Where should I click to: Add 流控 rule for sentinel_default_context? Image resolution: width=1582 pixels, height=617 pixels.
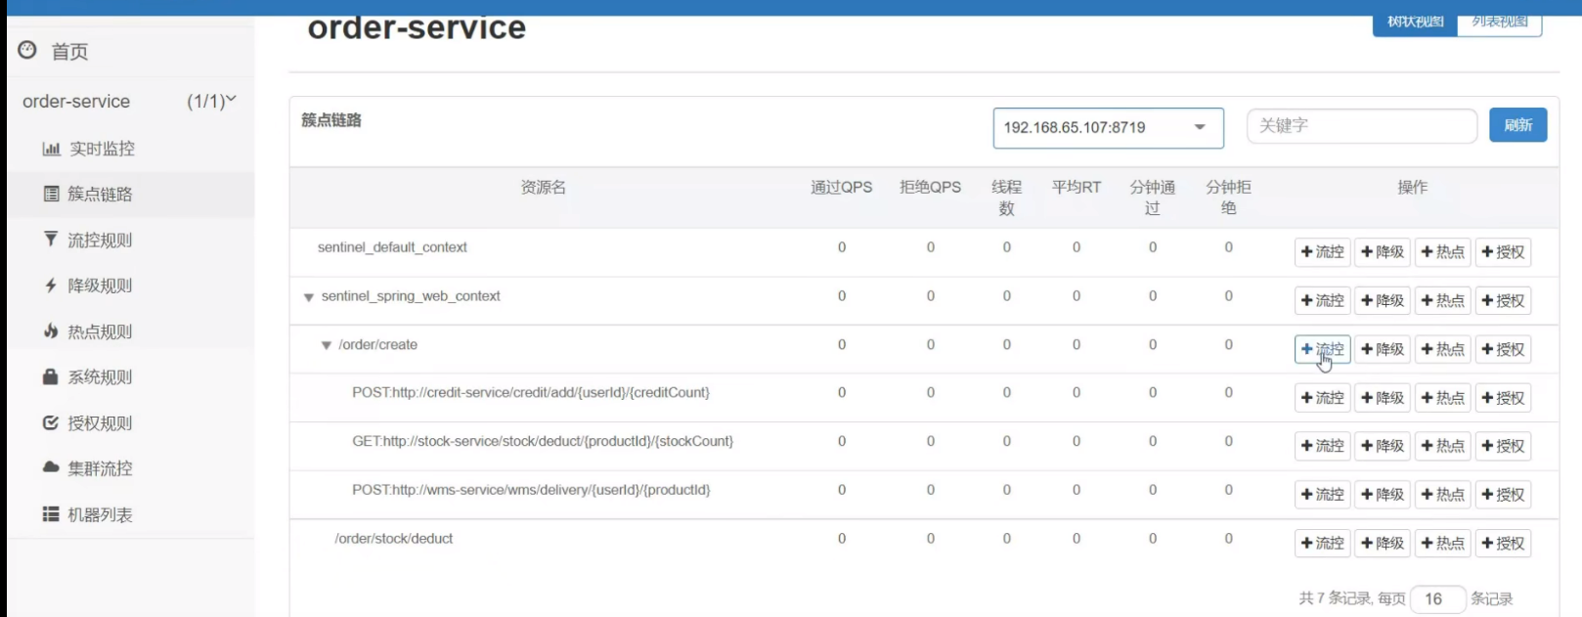[1322, 252]
